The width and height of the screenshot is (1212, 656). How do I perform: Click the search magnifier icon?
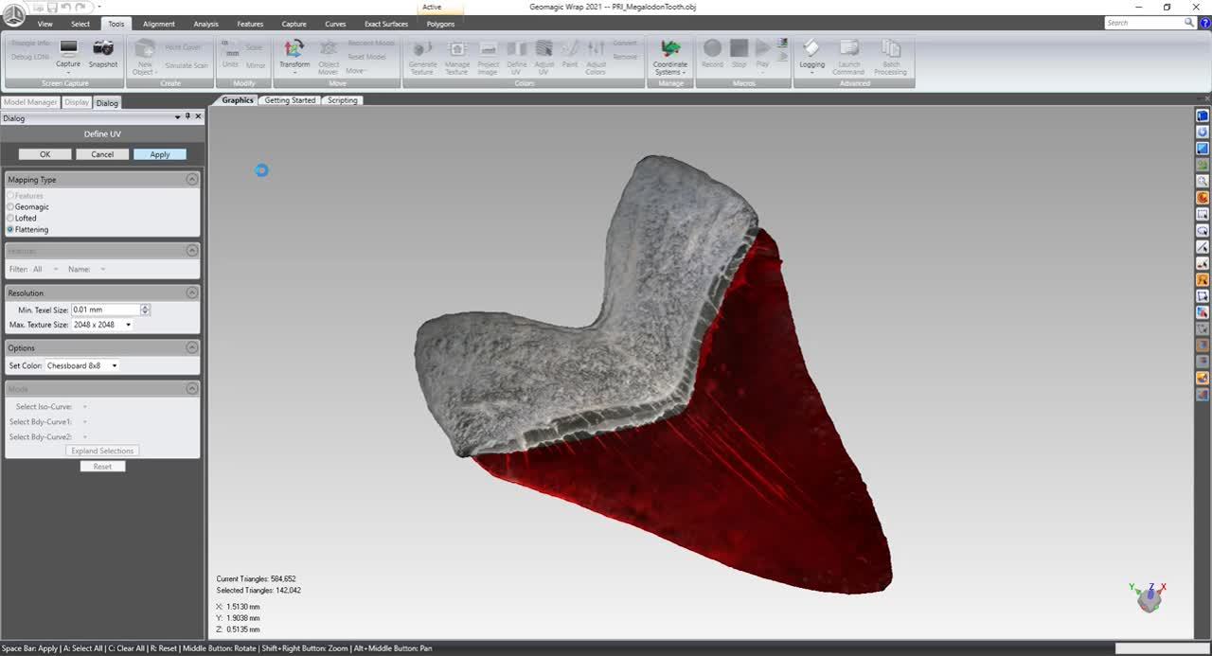pos(1190,23)
